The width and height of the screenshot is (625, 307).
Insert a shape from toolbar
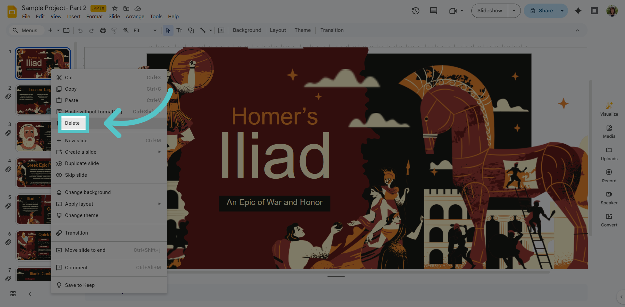pyautogui.click(x=191, y=30)
